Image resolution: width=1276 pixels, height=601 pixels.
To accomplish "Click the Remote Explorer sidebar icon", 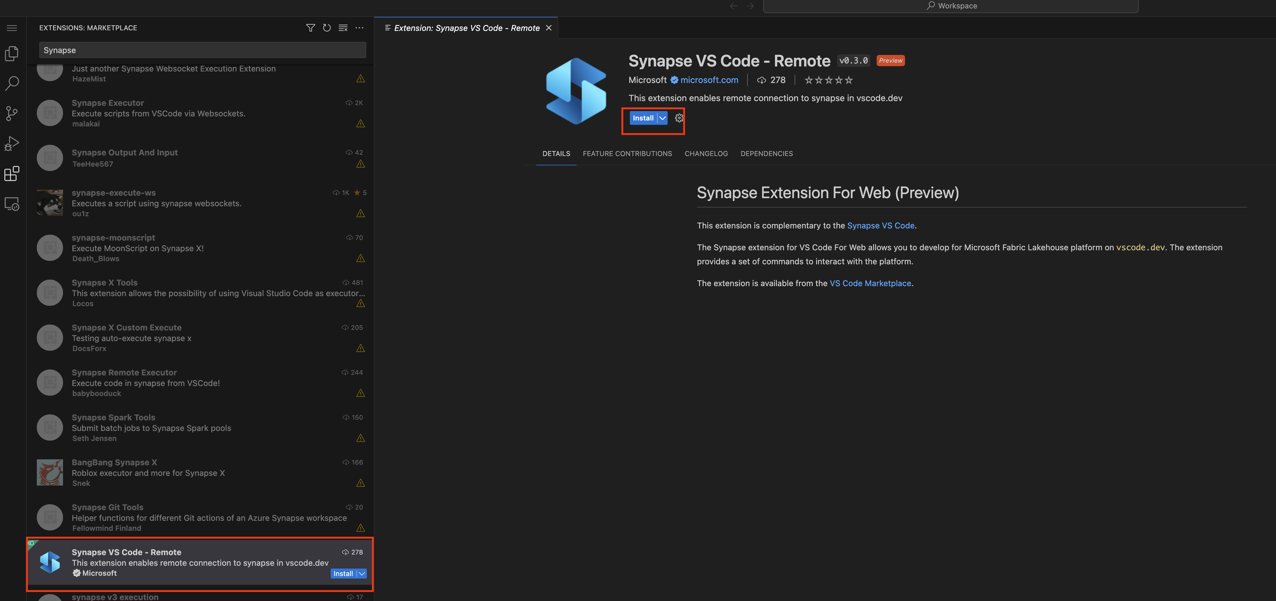I will 12,204.
